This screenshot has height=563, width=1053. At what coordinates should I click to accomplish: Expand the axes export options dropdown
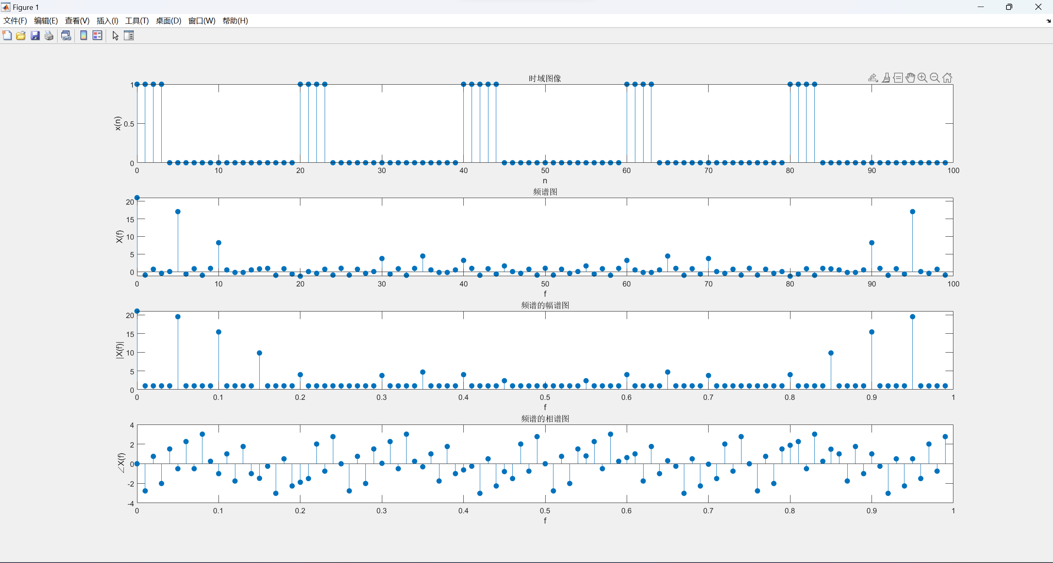click(873, 78)
